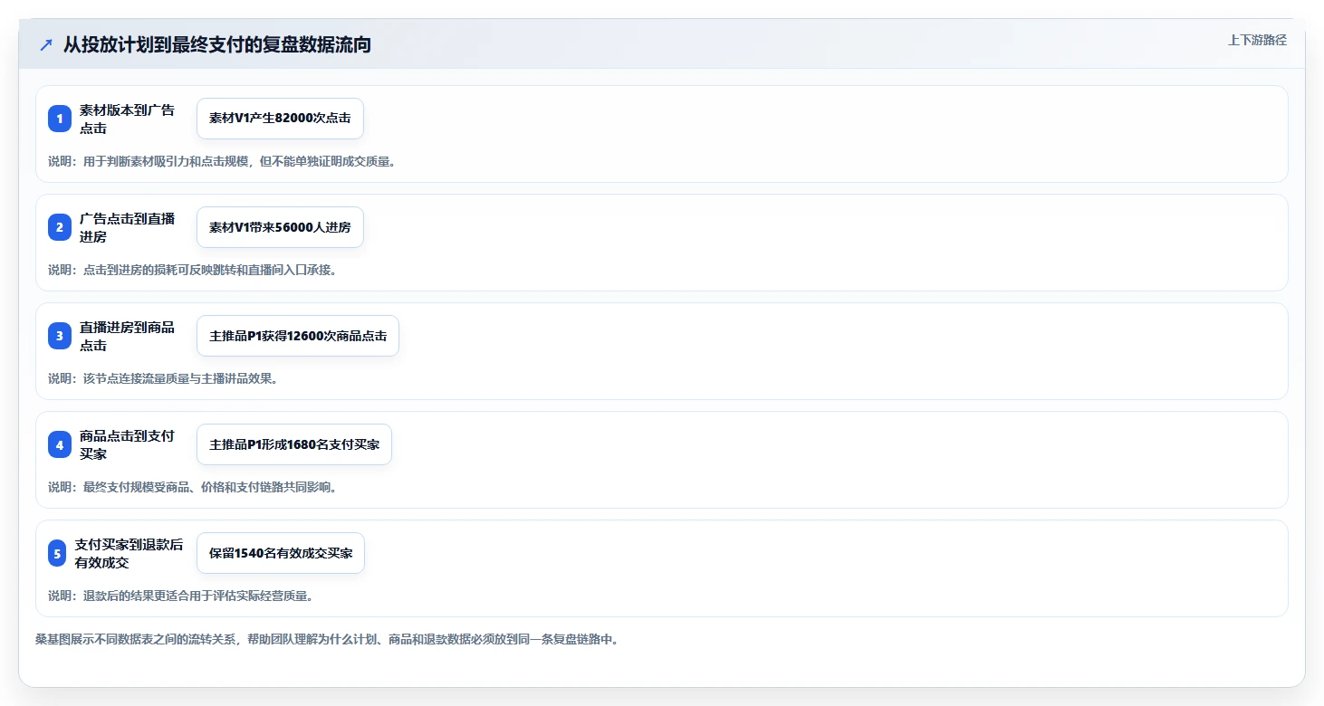Click the note about 点击到进房的损耗
The height and width of the screenshot is (706, 1324).
coord(192,270)
